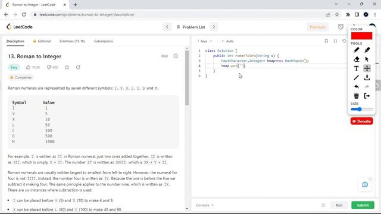Reload the browser page
The image size is (381, 214).
pos(24,14)
